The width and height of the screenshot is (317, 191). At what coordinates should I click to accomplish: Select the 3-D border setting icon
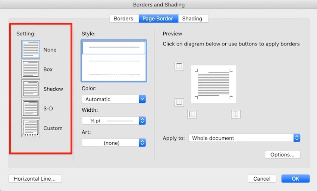pos(31,108)
